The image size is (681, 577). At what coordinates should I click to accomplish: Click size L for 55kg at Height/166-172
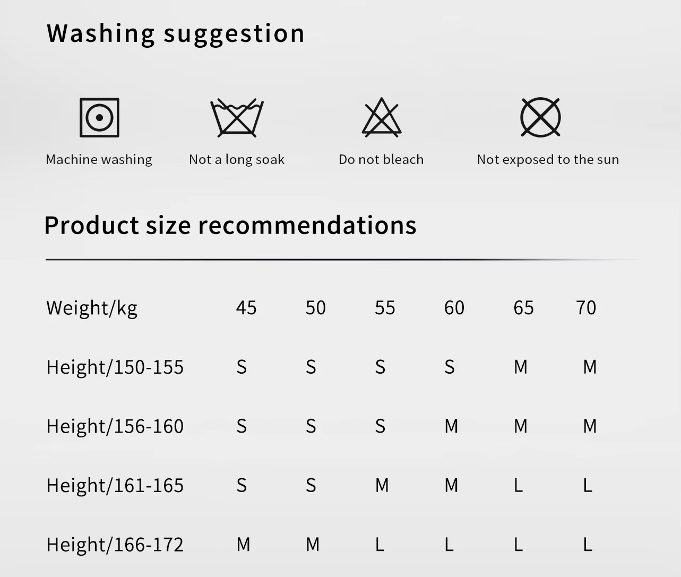click(380, 545)
